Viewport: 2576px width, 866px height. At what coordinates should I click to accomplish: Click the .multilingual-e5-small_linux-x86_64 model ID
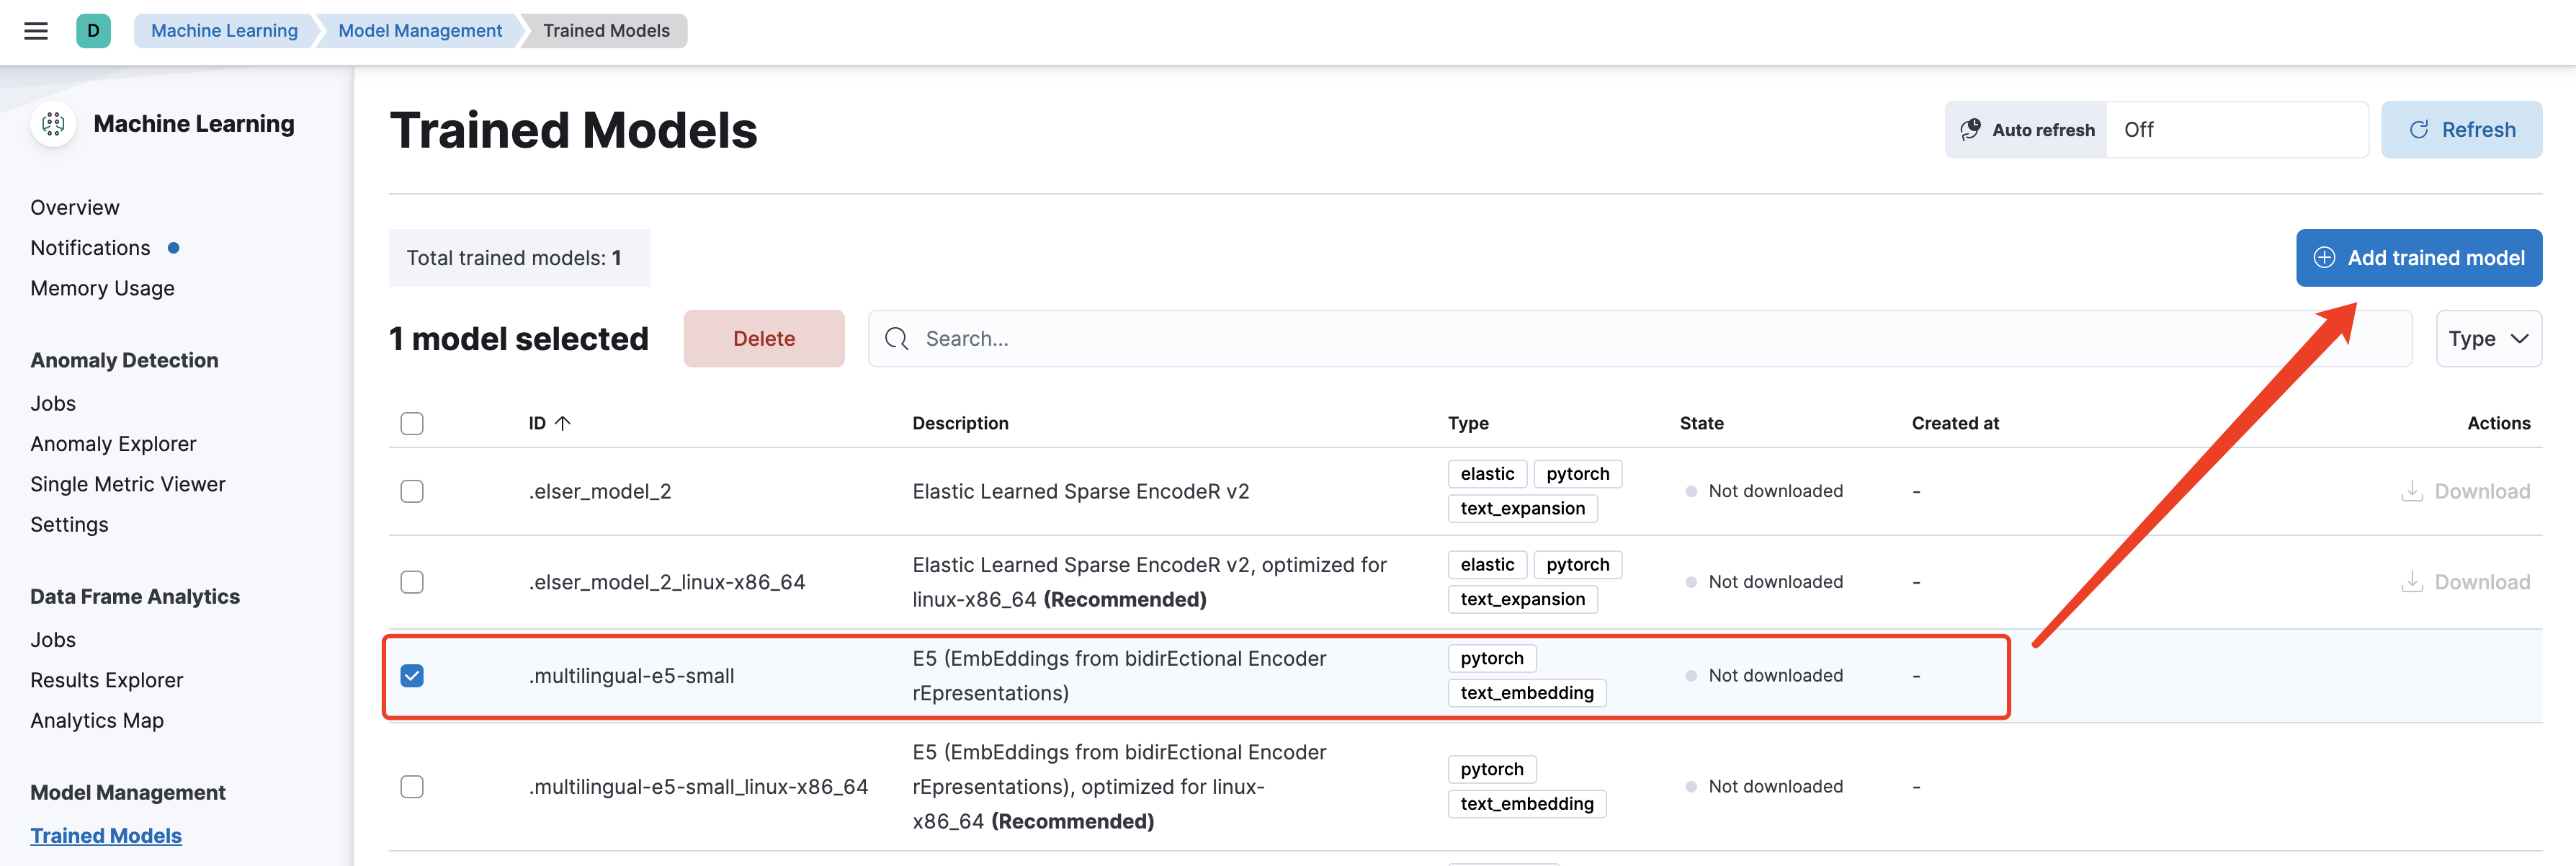click(698, 787)
